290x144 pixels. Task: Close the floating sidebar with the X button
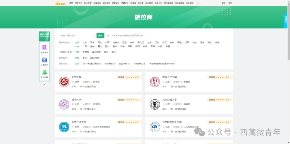coord(44,85)
